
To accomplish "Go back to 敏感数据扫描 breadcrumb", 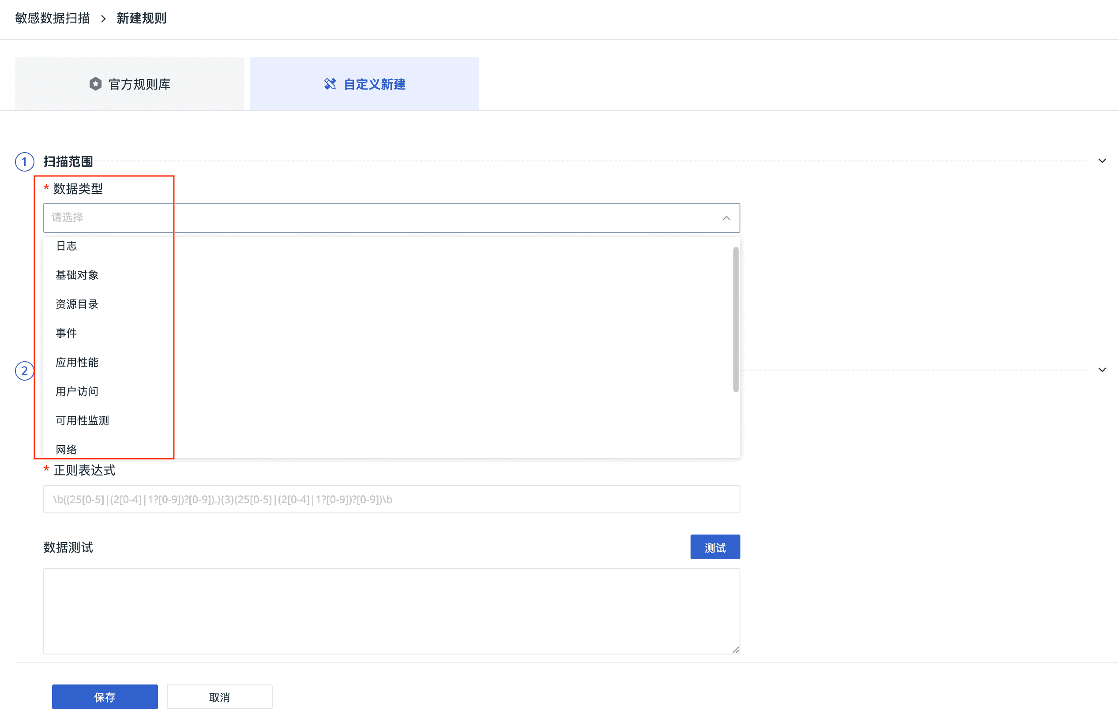I will tap(52, 18).
